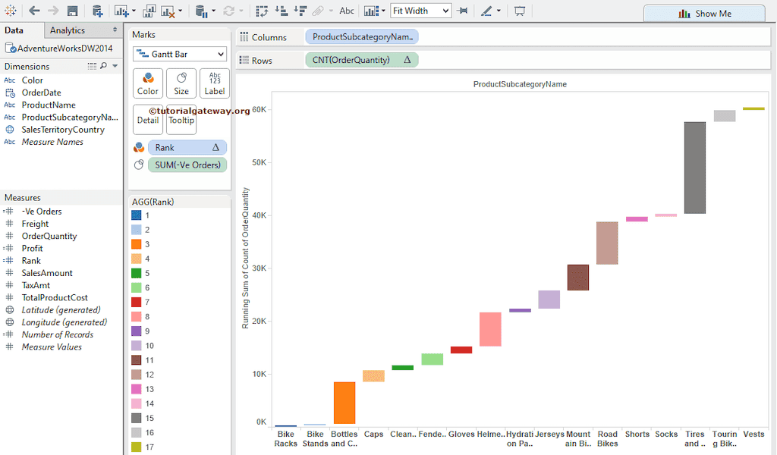This screenshot has height=455, width=777.
Task: Select the Data tab
Action: click(x=14, y=30)
